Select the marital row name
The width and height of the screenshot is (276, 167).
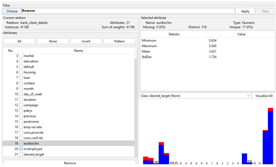29,56
